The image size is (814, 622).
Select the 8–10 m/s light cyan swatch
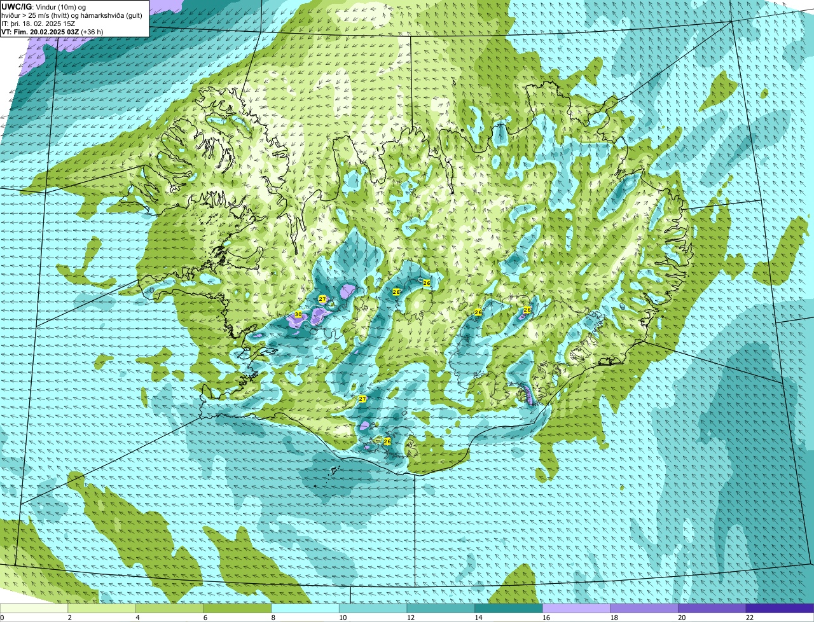coord(305,608)
